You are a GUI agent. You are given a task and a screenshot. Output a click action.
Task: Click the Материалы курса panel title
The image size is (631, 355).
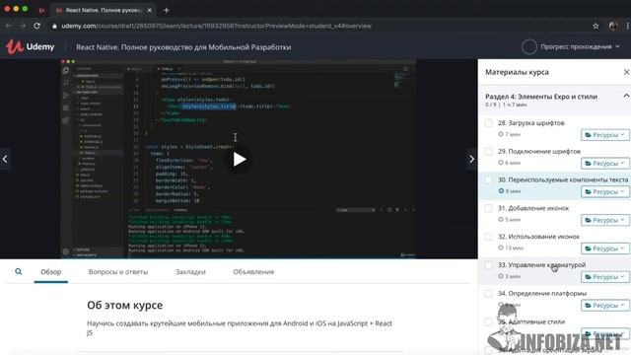point(517,72)
